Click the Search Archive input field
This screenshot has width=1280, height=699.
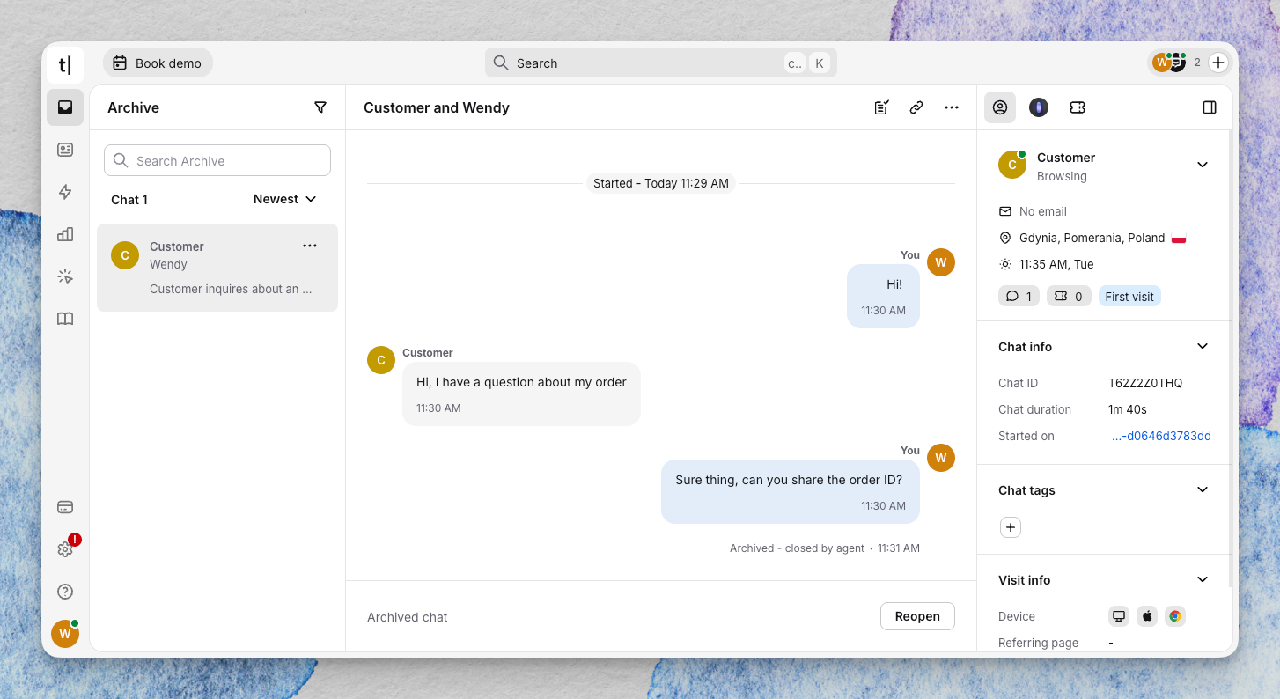[217, 160]
